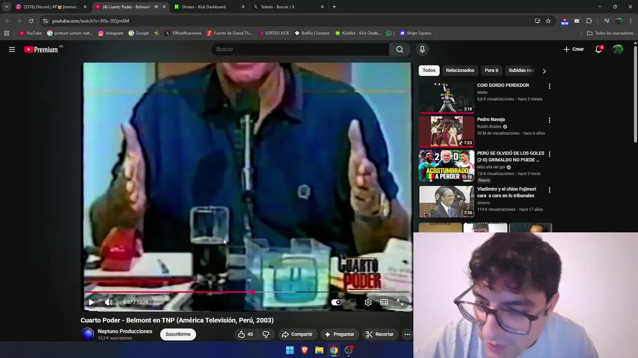The height and width of the screenshot is (358, 638).
Task: Open a new browser tab
Action: click(334, 7)
